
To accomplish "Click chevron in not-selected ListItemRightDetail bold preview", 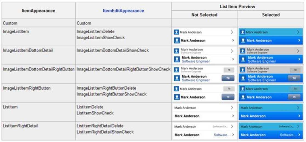I will 233,135.
